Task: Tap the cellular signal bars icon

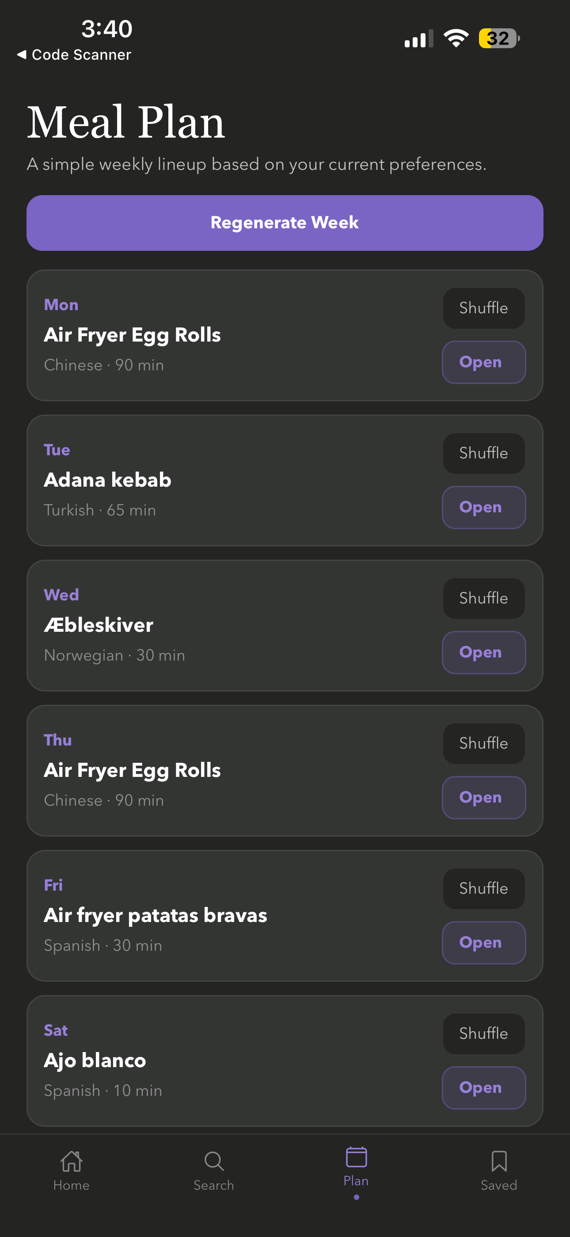Action: [418, 38]
